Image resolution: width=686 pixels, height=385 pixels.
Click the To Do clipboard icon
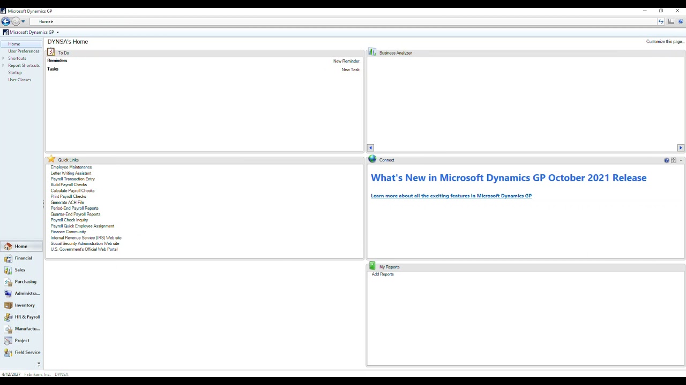[x=51, y=52]
